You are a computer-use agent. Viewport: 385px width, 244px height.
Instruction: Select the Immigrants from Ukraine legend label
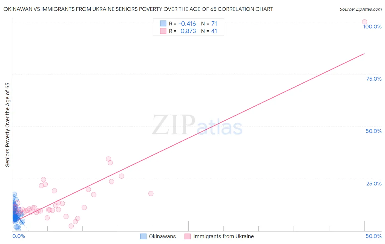coord(223,236)
